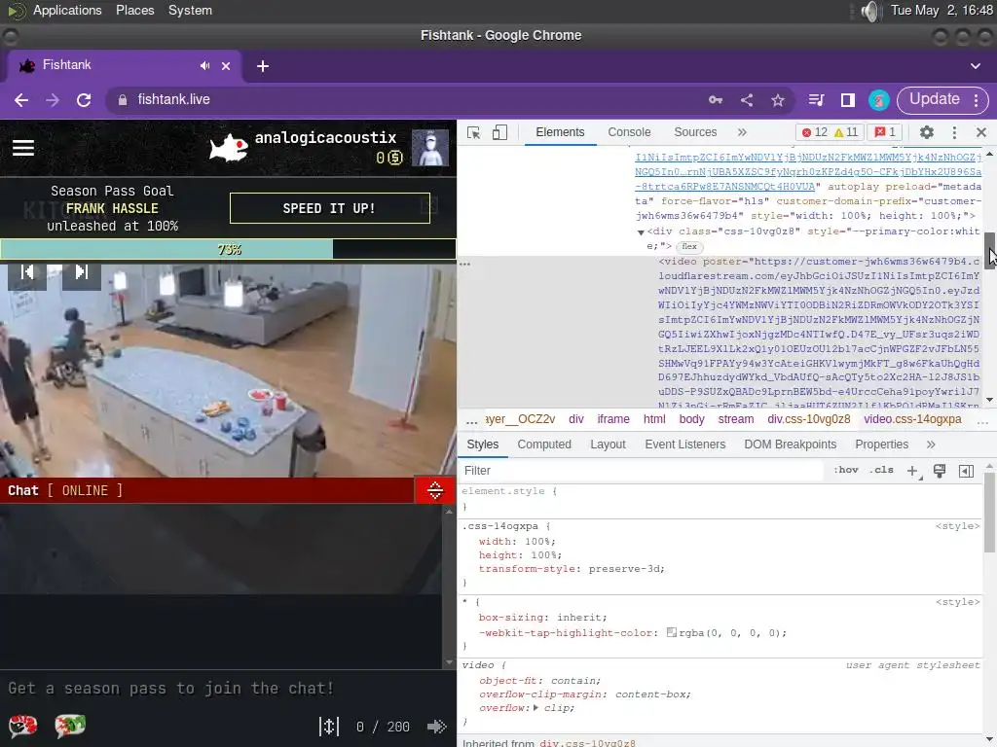The width and height of the screenshot is (997, 747).
Task: Select iframe in breadcrumb trail
Action: (613, 419)
